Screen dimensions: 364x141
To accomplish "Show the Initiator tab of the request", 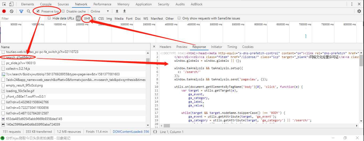I will tap(217, 47).
